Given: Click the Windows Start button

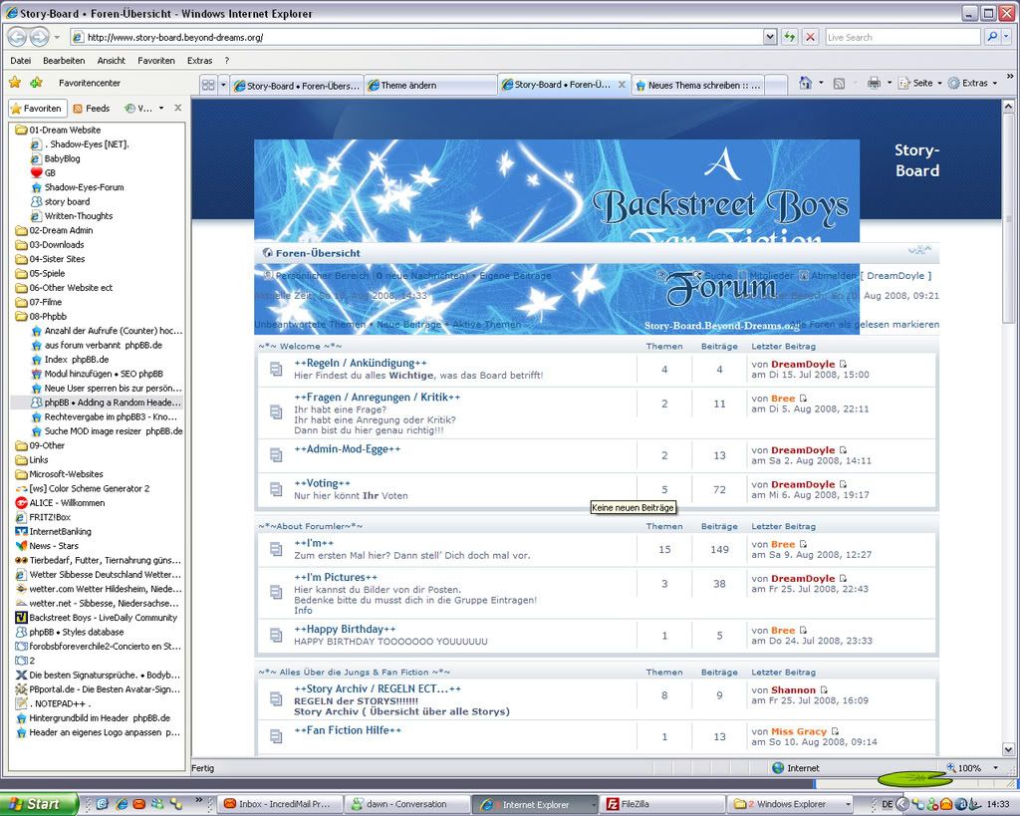Looking at the screenshot, I should click(37, 804).
